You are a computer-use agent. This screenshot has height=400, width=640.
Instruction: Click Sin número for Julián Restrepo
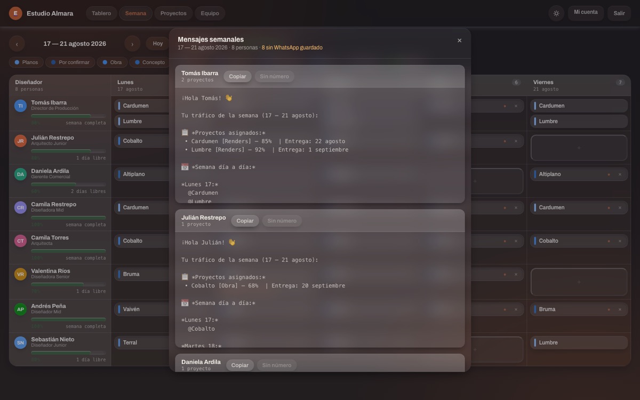click(282, 221)
